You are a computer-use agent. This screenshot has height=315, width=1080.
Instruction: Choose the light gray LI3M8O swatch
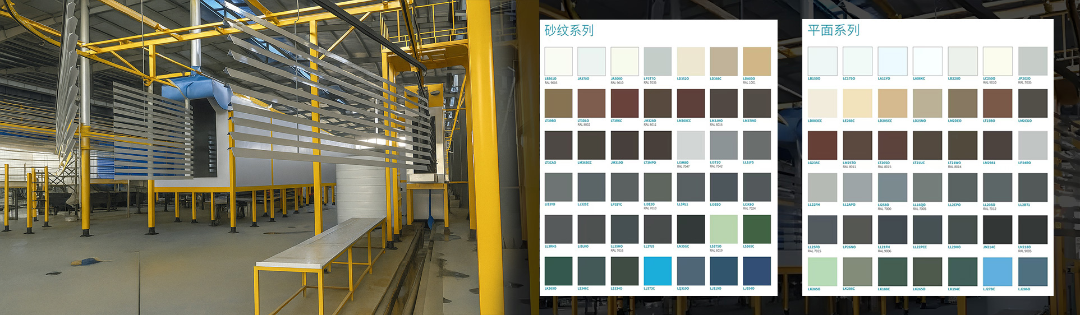coord(691,145)
